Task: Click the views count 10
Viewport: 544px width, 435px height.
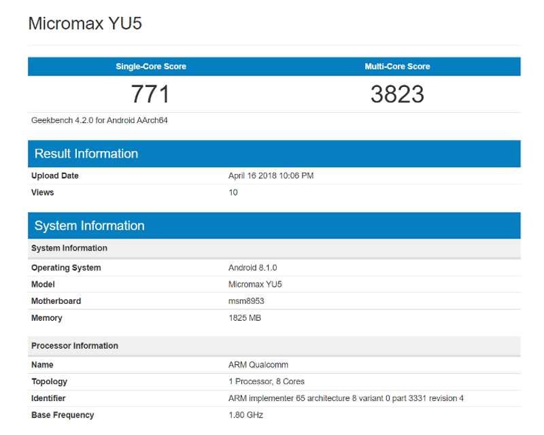Action: coord(233,192)
